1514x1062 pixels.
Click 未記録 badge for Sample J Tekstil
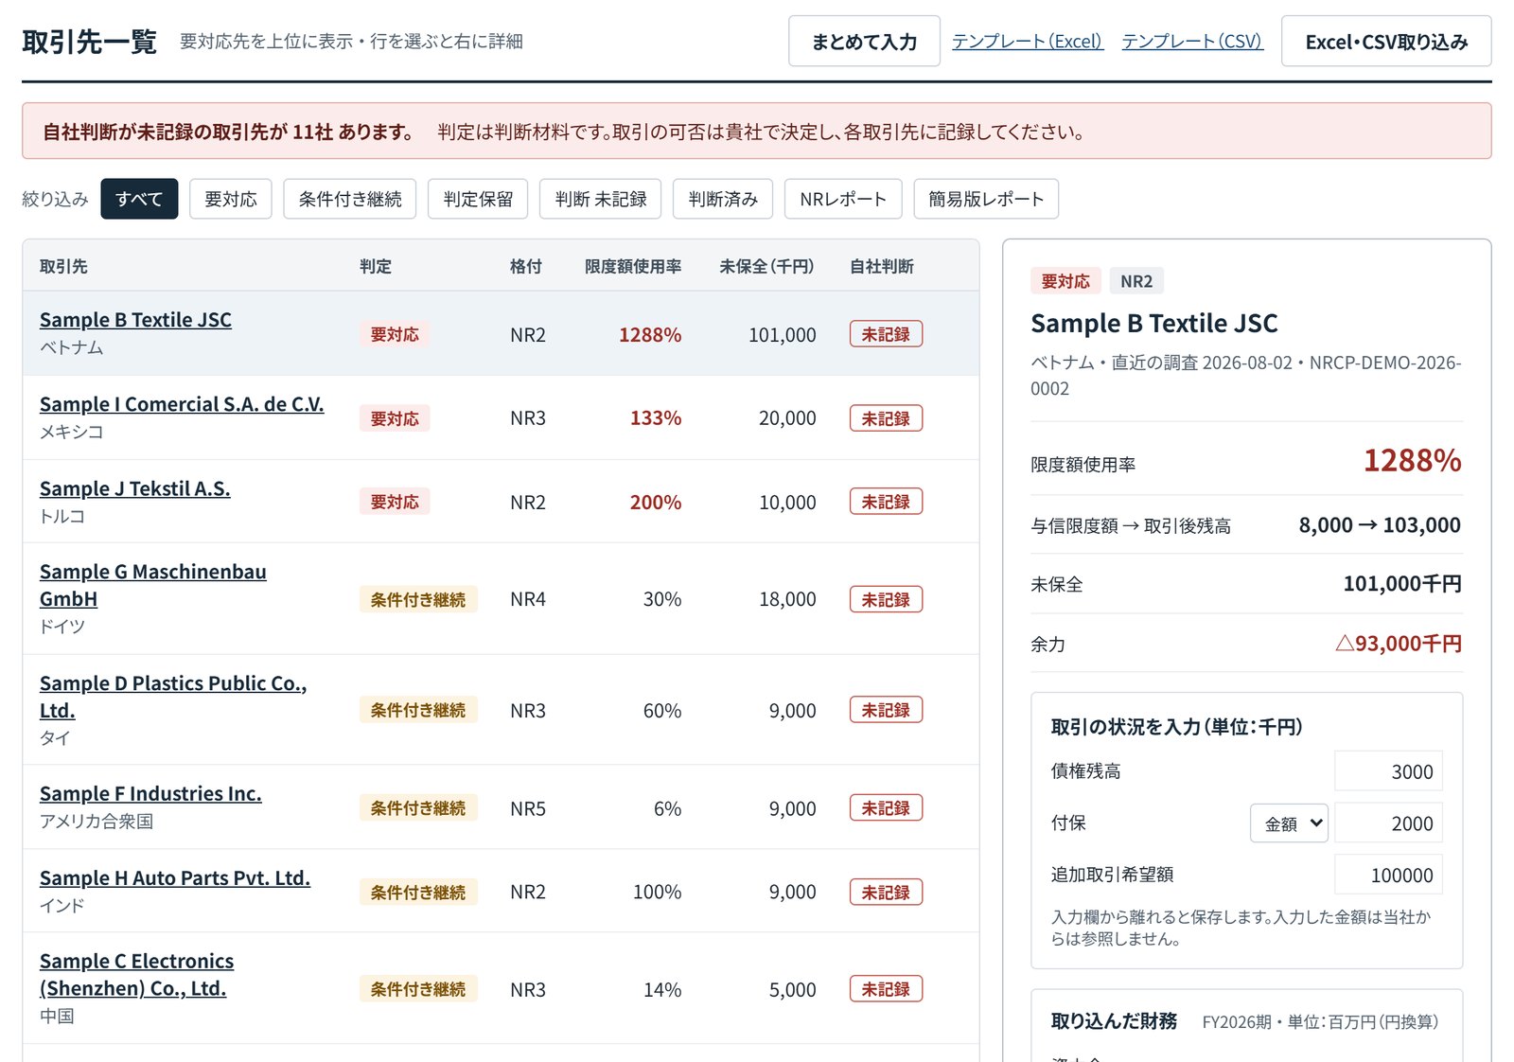886,502
